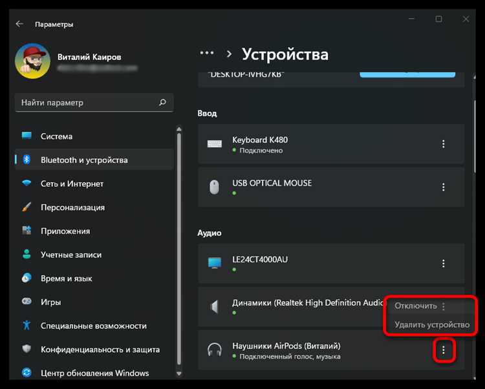The height and width of the screenshot is (389, 485).
Task: Open more options for Наушники AirPods
Action: pos(443,350)
